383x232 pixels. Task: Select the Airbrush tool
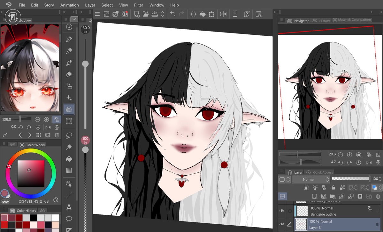[x=69, y=85]
